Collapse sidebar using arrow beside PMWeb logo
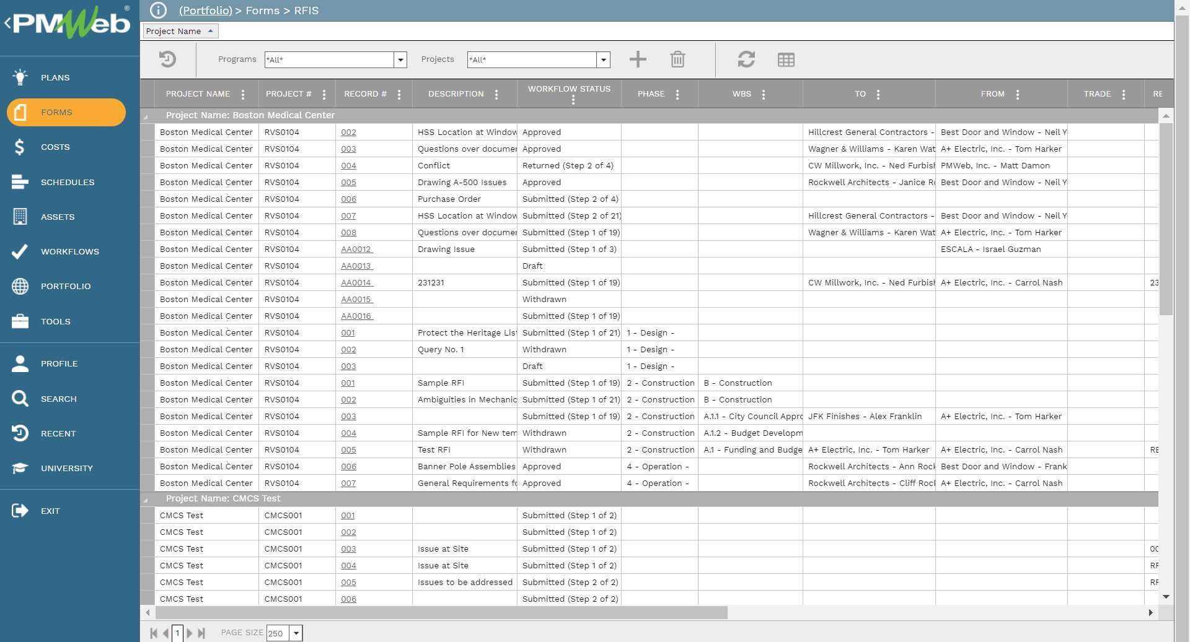The width and height of the screenshot is (1190, 642). point(7,24)
